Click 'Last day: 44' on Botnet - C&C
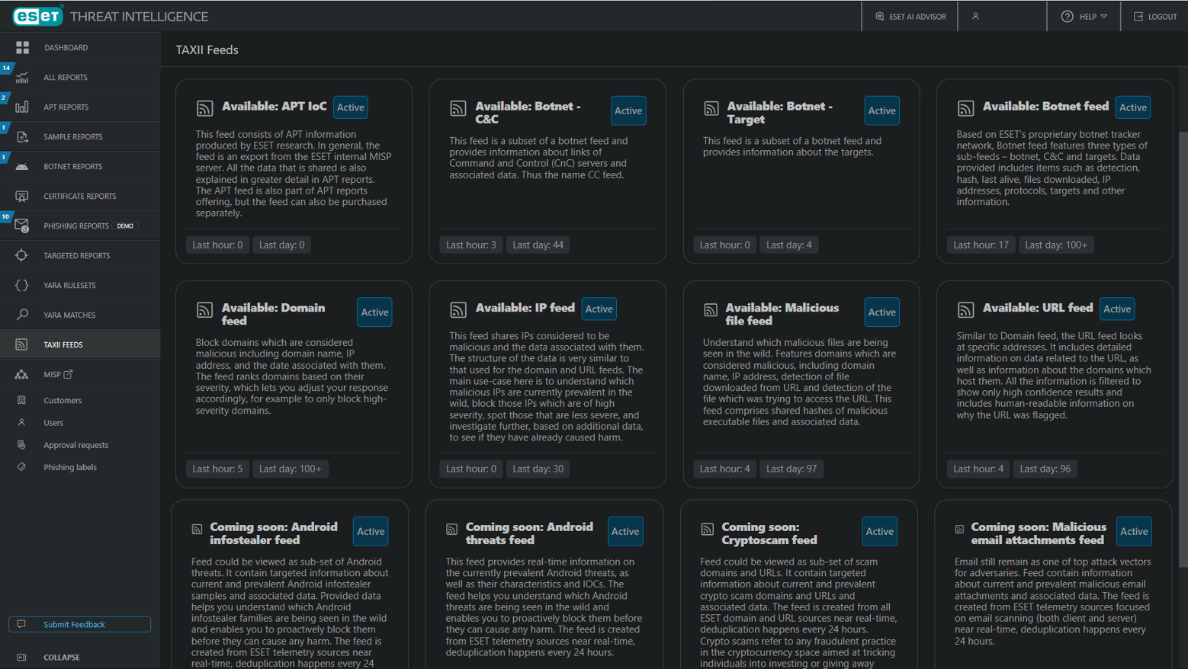The width and height of the screenshot is (1188, 669). [x=538, y=245]
